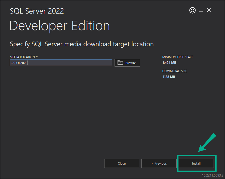Click the MINIMUM FREE SPACE label
This screenshot has width=225, height=179.
coord(178,57)
